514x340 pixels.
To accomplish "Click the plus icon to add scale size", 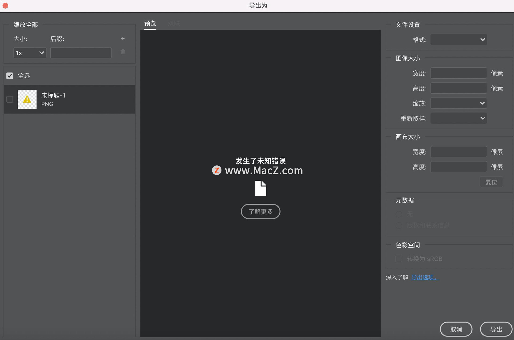I will [123, 38].
